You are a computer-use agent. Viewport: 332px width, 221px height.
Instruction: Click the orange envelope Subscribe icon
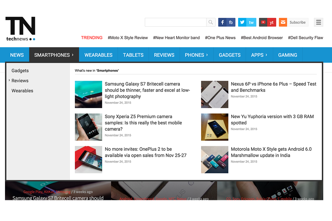pos(283,22)
